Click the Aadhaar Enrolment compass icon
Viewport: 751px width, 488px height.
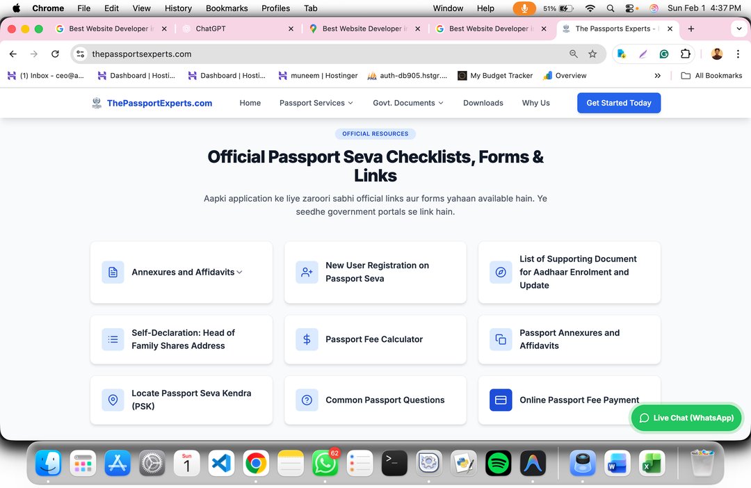(501, 272)
